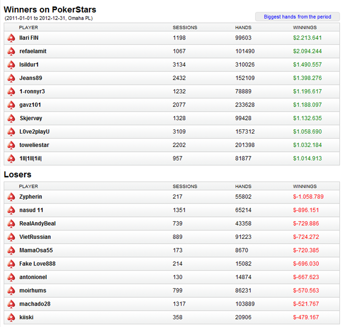This screenshot has width=345, height=327.
Task: Click PokerStars icon beside toweliestar
Action: coord(11,145)
